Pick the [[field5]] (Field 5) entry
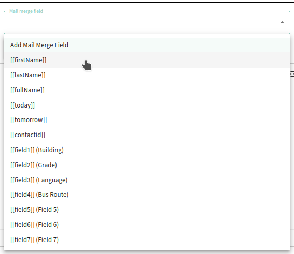This screenshot has width=294, height=254. pos(147,210)
